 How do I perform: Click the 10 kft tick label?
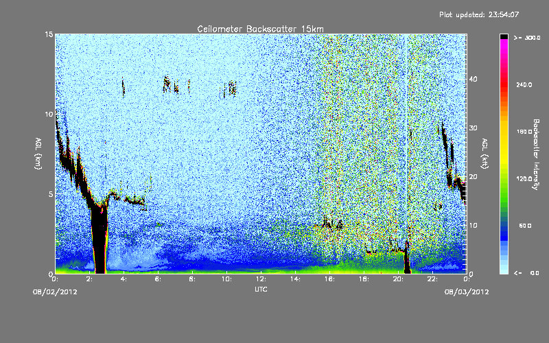click(x=473, y=225)
